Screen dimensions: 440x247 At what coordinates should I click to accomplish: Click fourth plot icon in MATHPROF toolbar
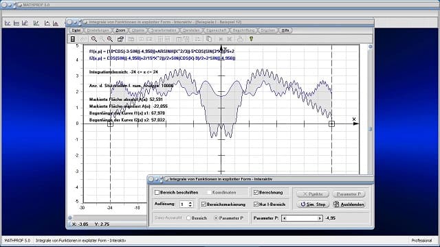(36, 23)
